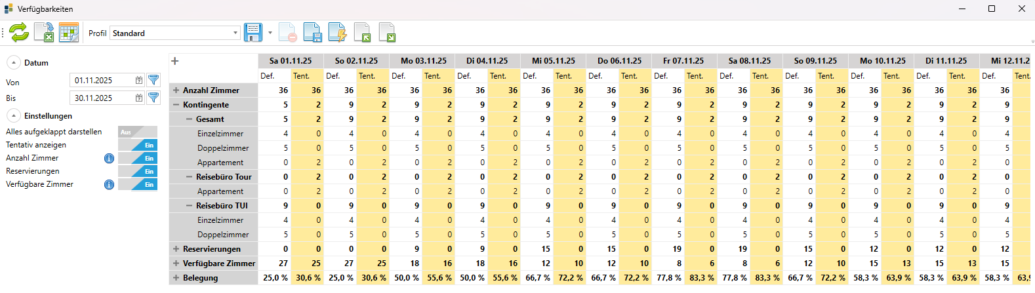Click the Verfügbarkeiten app icon in the title bar
1035x293 pixels.
[x=9, y=9]
